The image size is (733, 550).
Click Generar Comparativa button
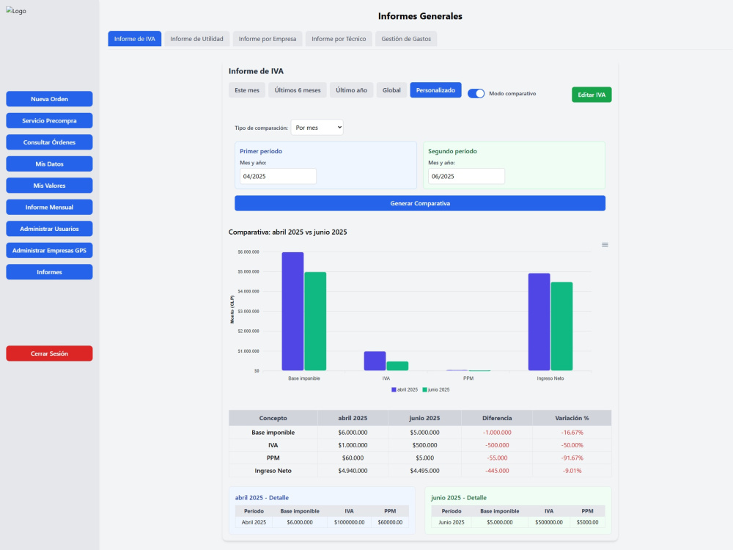[420, 203]
